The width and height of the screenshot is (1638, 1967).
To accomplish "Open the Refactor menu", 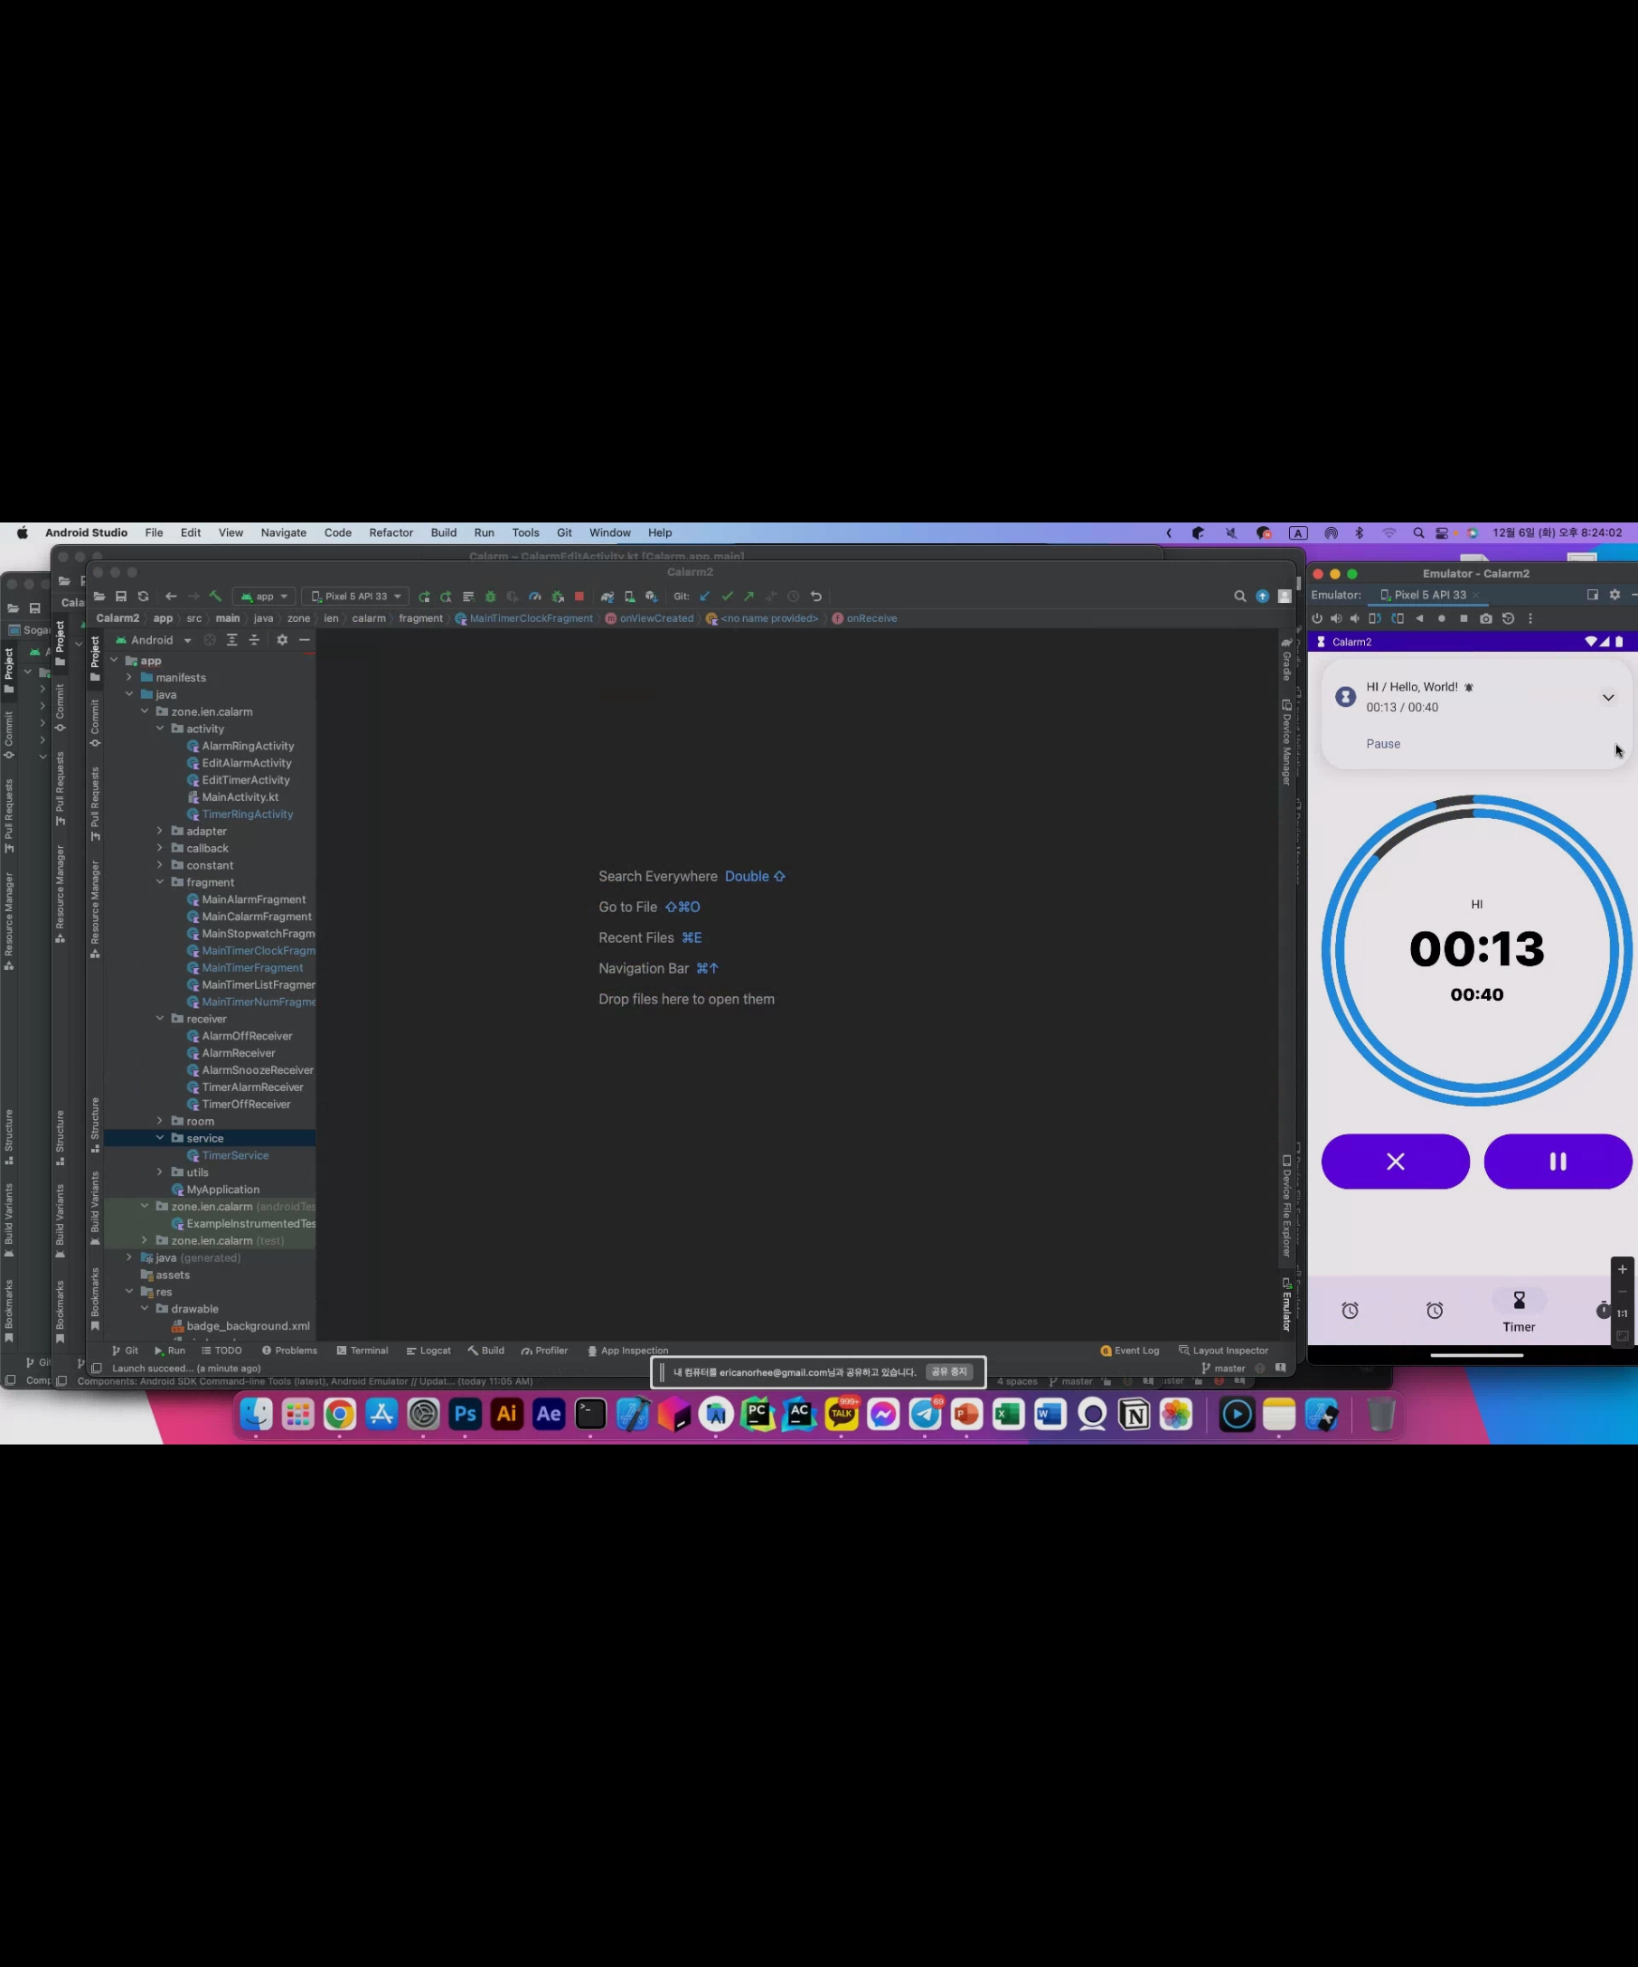I will tap(391, 533).
